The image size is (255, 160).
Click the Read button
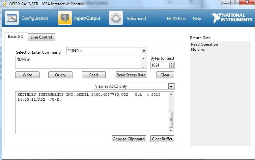(94, 75)
